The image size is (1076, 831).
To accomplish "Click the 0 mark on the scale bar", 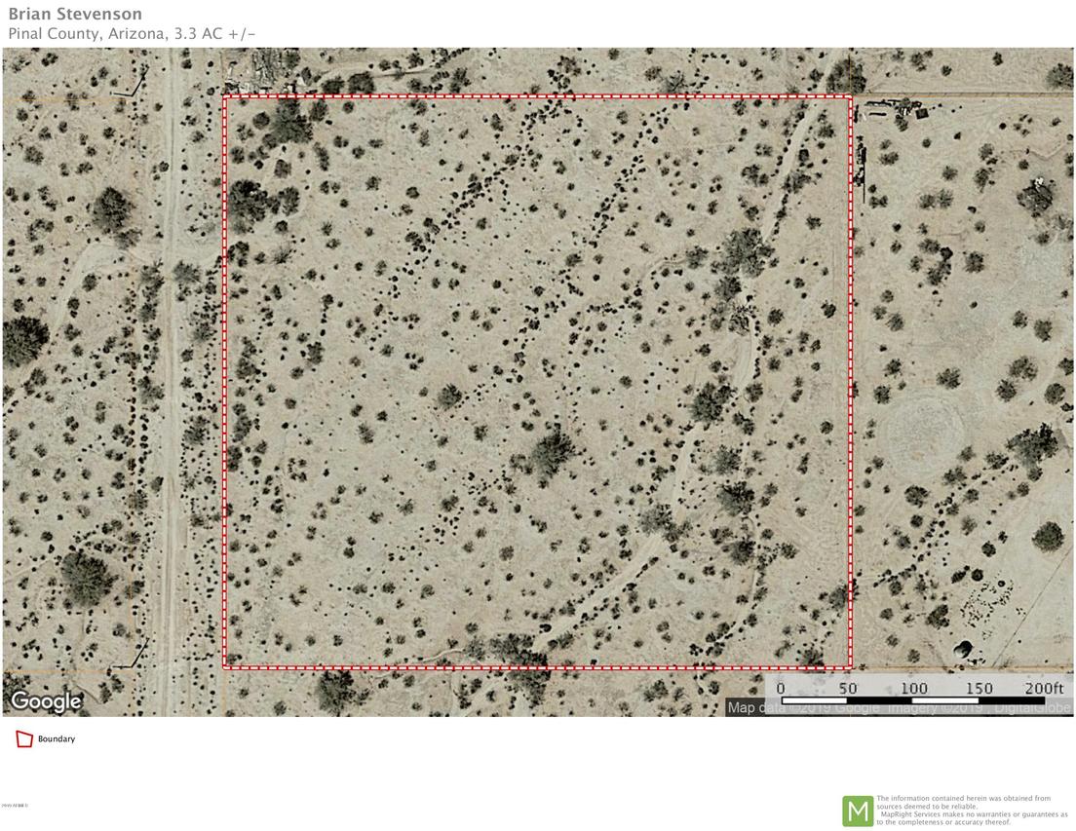I will 780,687.
